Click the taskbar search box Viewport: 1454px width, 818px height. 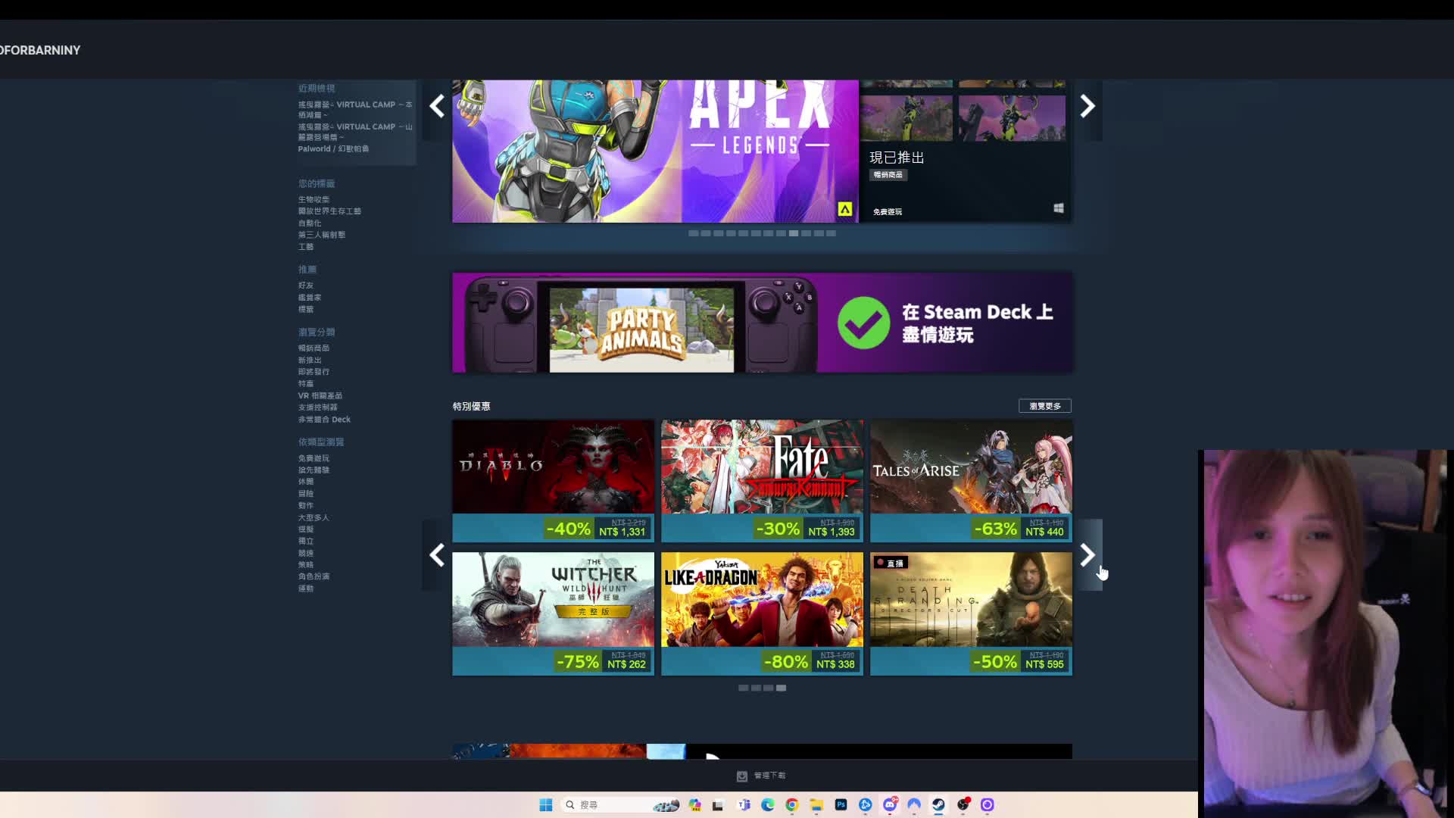pos(621,804)
